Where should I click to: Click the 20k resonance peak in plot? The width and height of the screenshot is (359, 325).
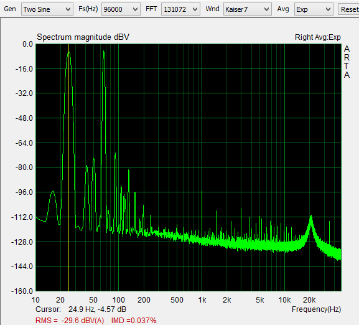tap(311, 217)
